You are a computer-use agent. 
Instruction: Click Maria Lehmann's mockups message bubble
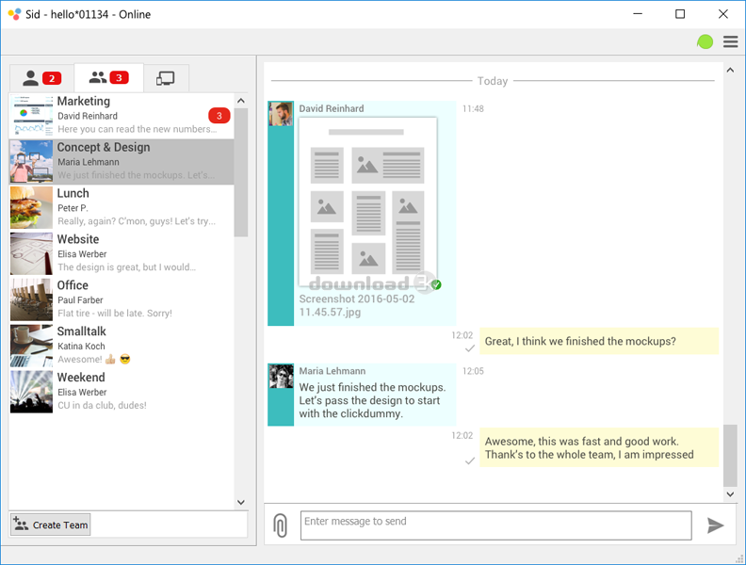click(375, 395)
